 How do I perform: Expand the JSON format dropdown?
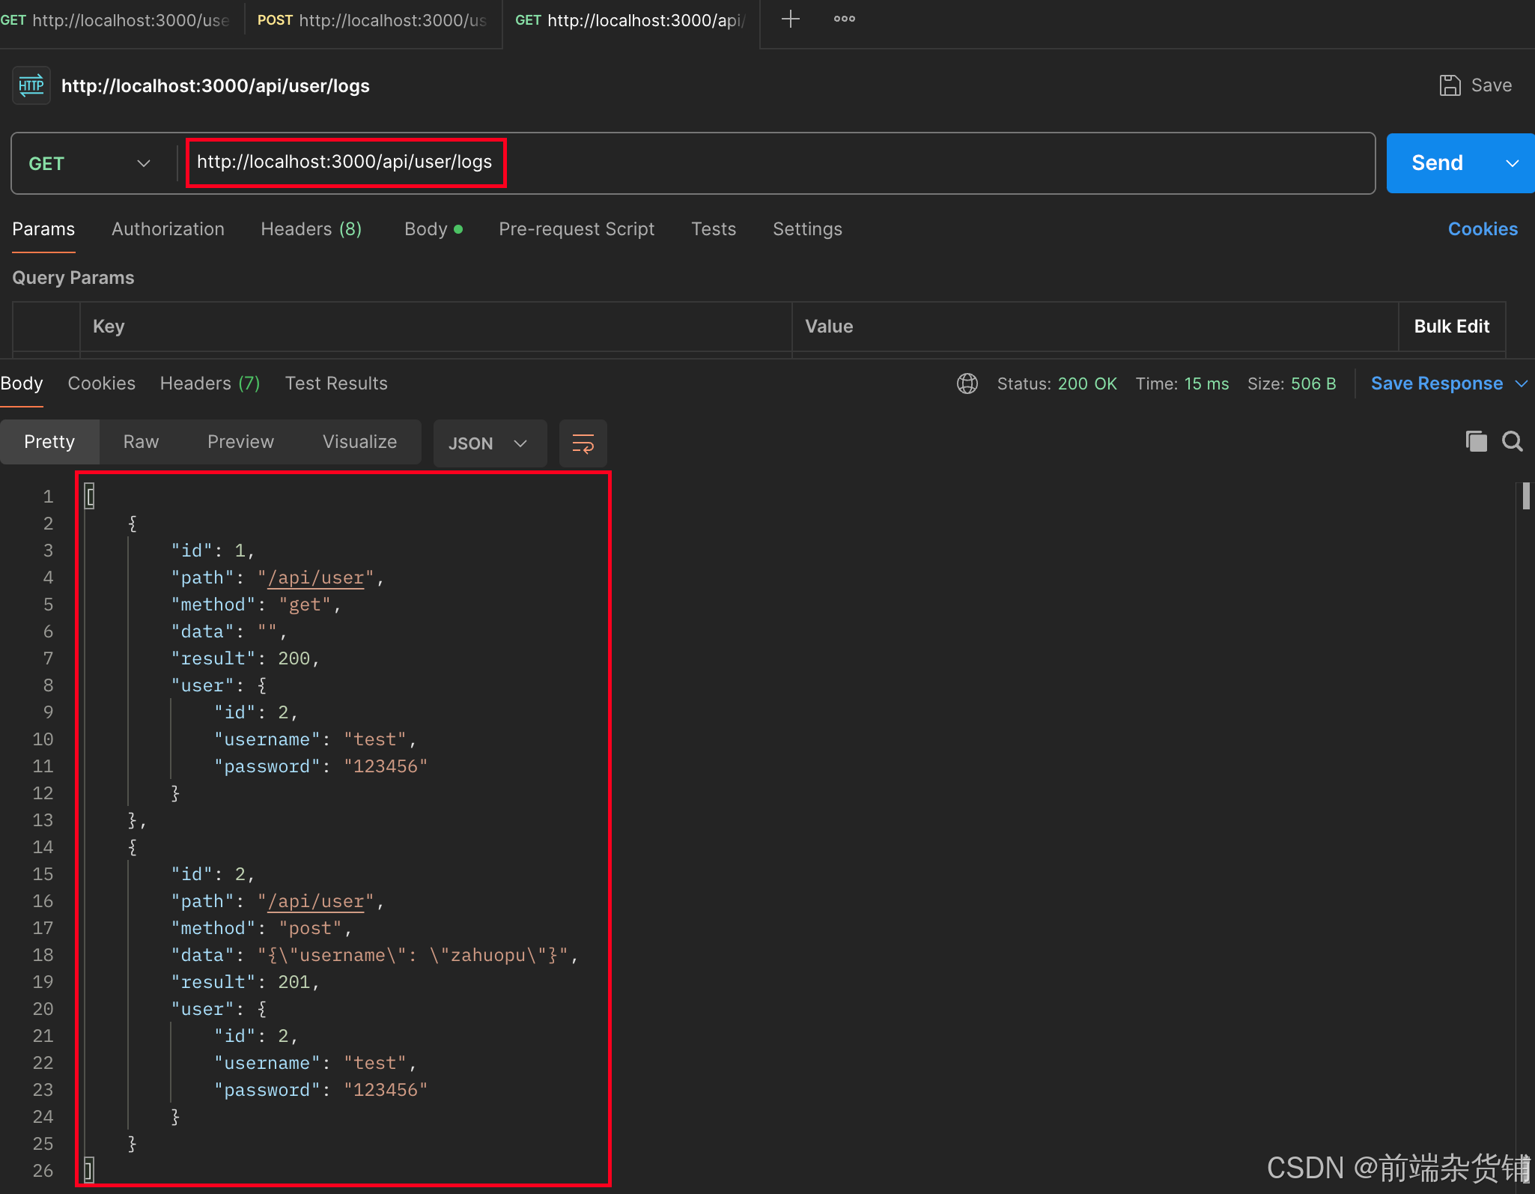pyautogui.click(x=489, y=443)
